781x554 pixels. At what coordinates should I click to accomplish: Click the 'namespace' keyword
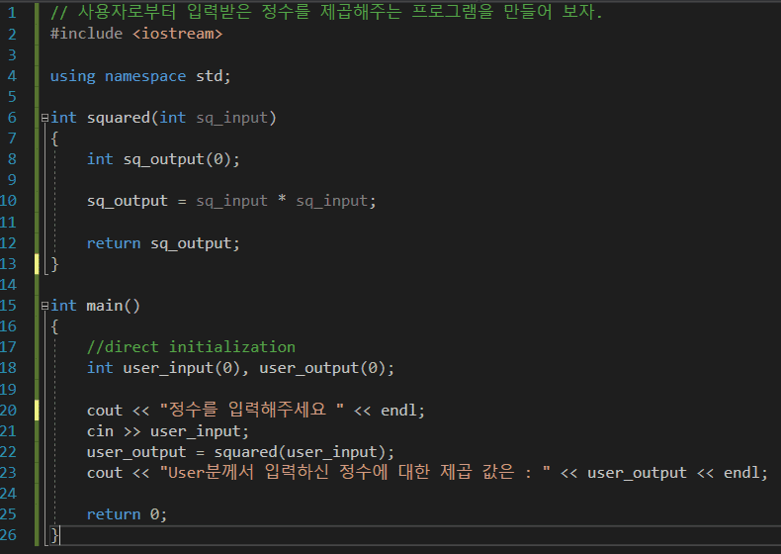tap(145, 76)
